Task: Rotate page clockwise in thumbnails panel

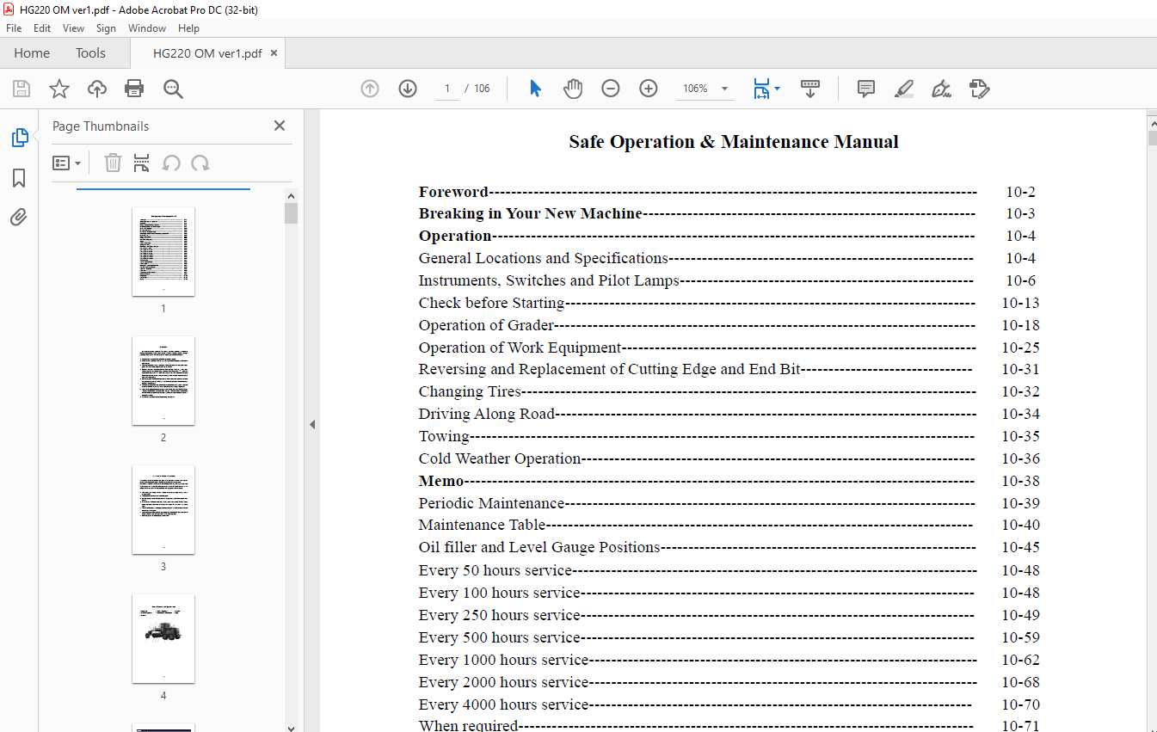Action: click(x=200, y=163)
